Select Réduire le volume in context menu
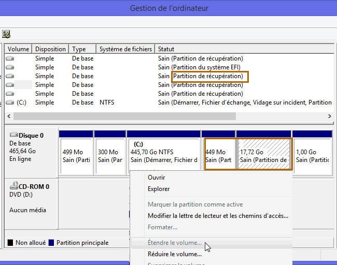337x265 pixels. click(175, 254)
